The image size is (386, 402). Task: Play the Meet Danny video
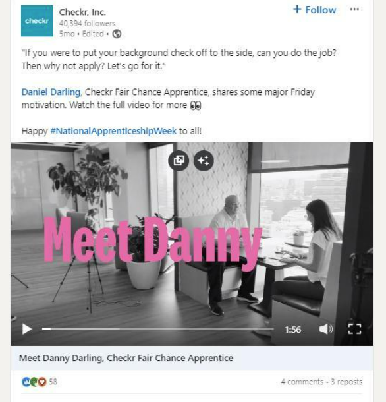[26, 329]
